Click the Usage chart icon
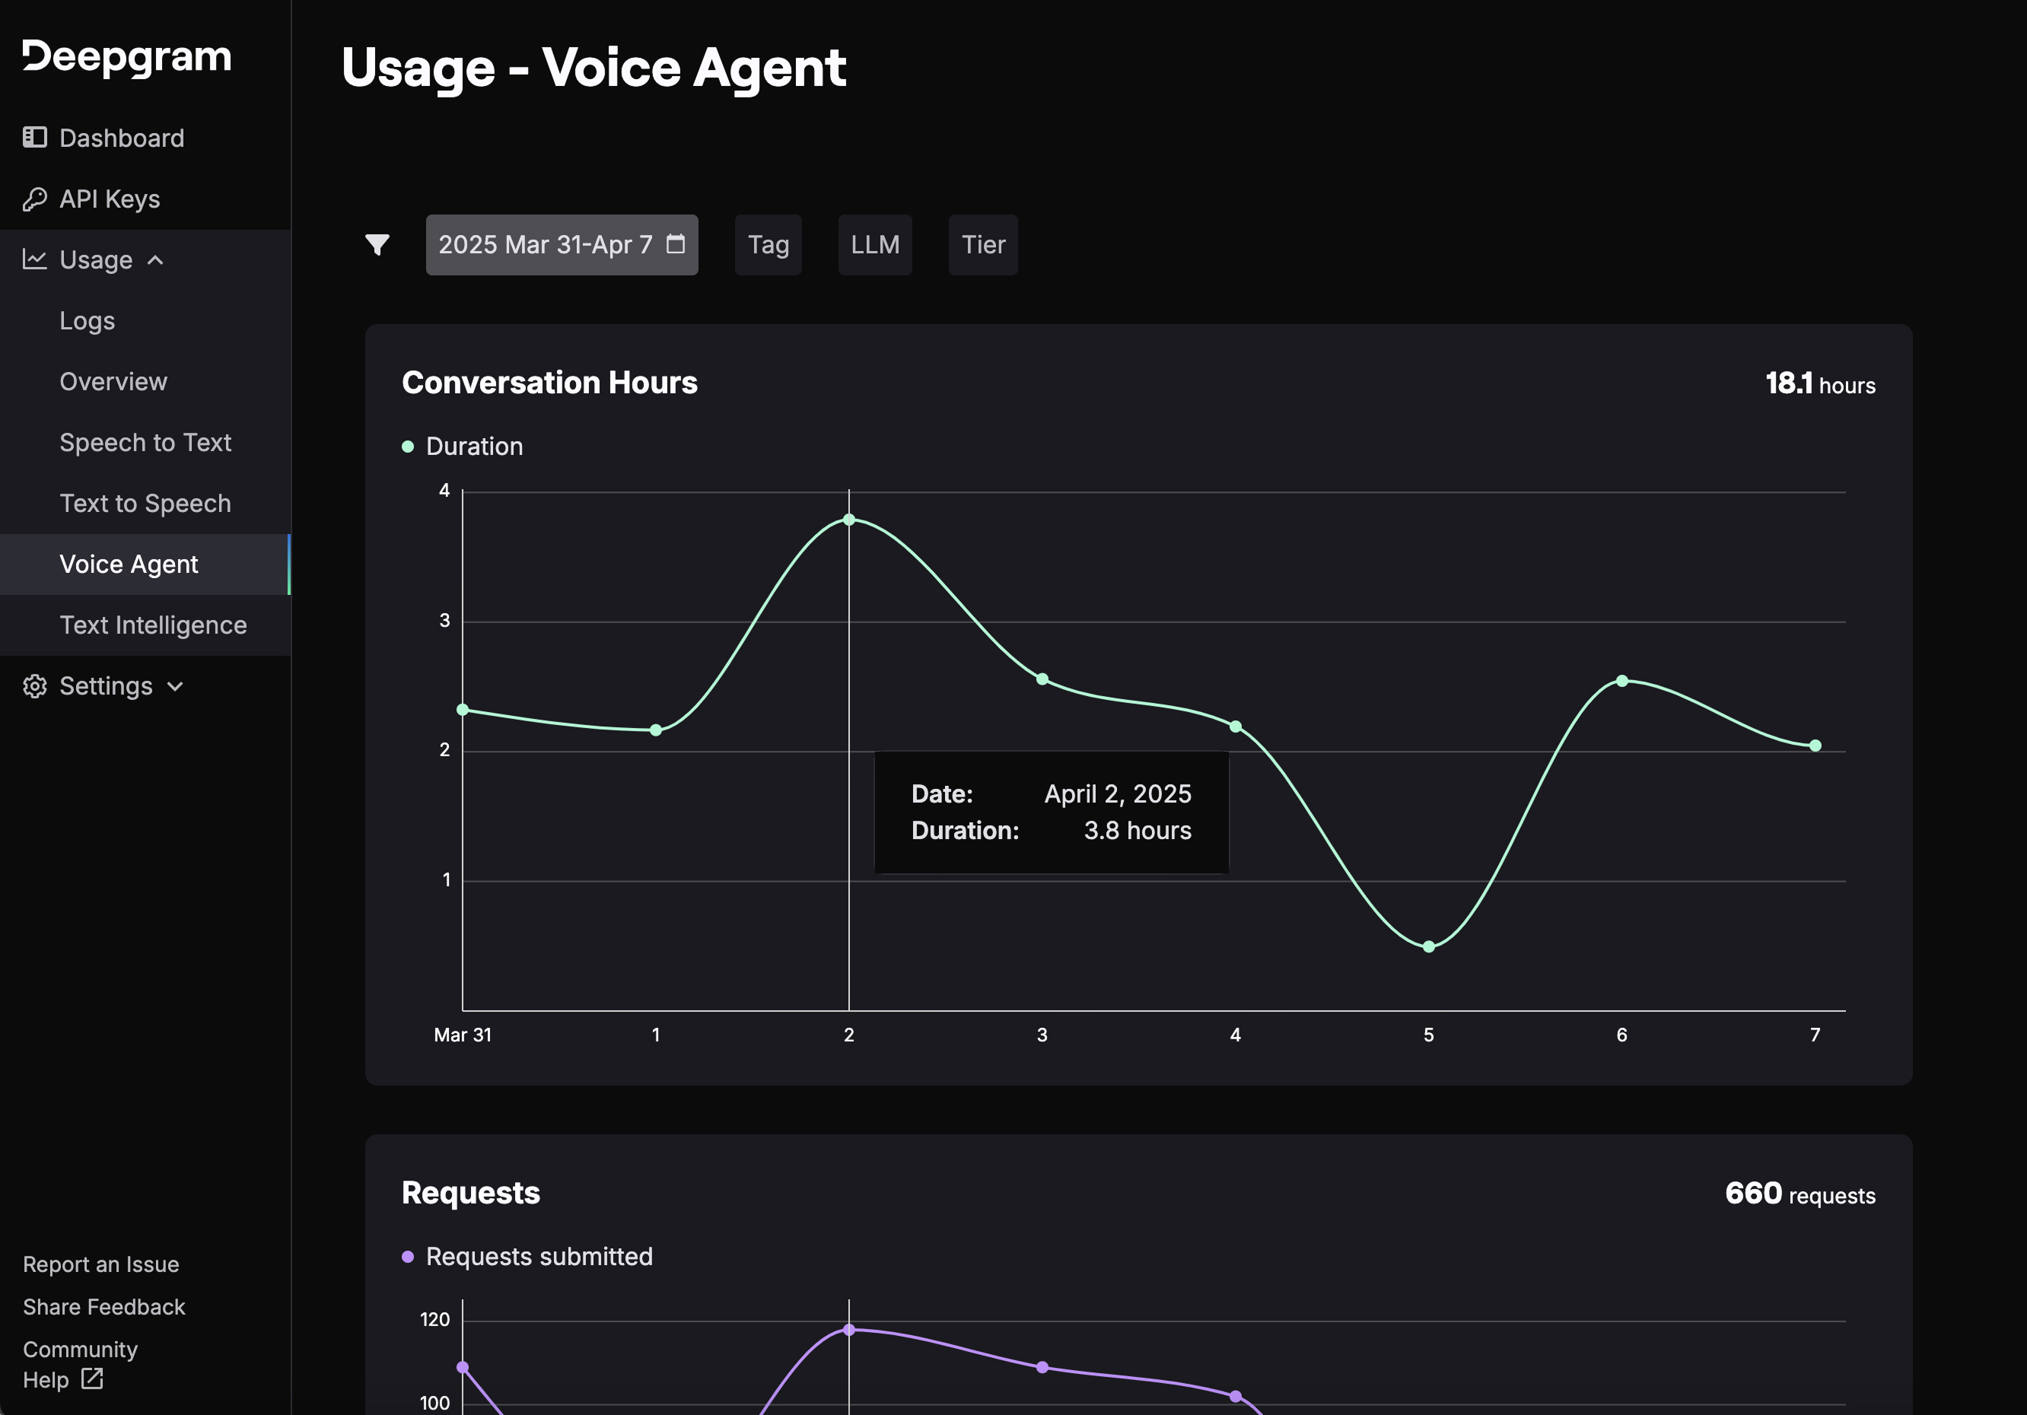 point(34,259)
